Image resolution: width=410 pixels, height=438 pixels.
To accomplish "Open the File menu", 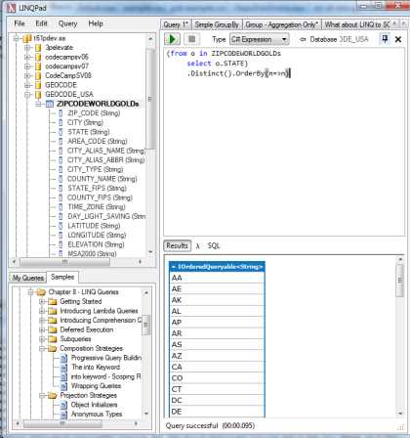I will 20,23.
